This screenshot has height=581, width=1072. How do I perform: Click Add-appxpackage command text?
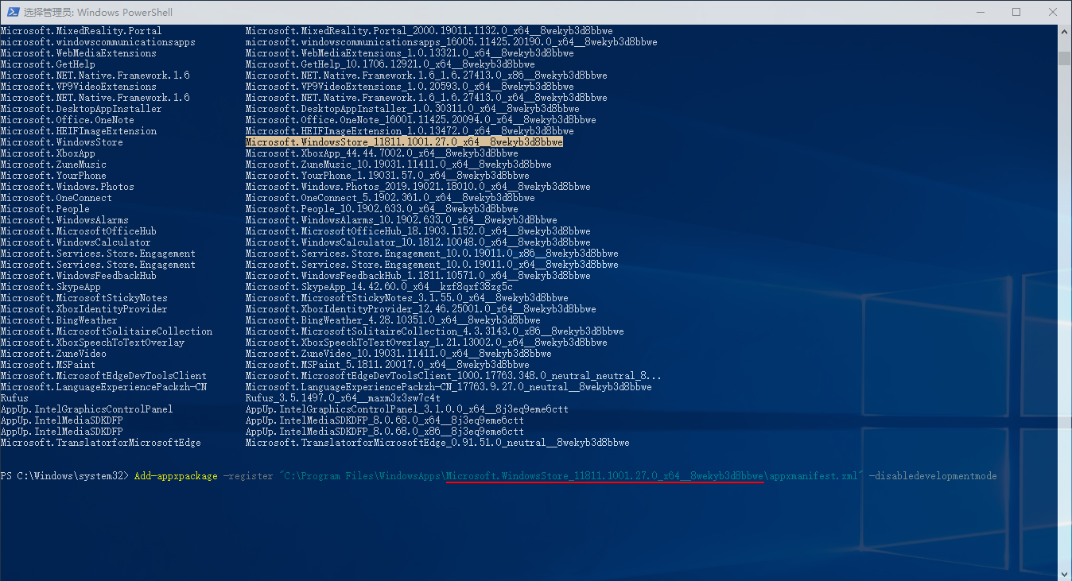point(176,476)
